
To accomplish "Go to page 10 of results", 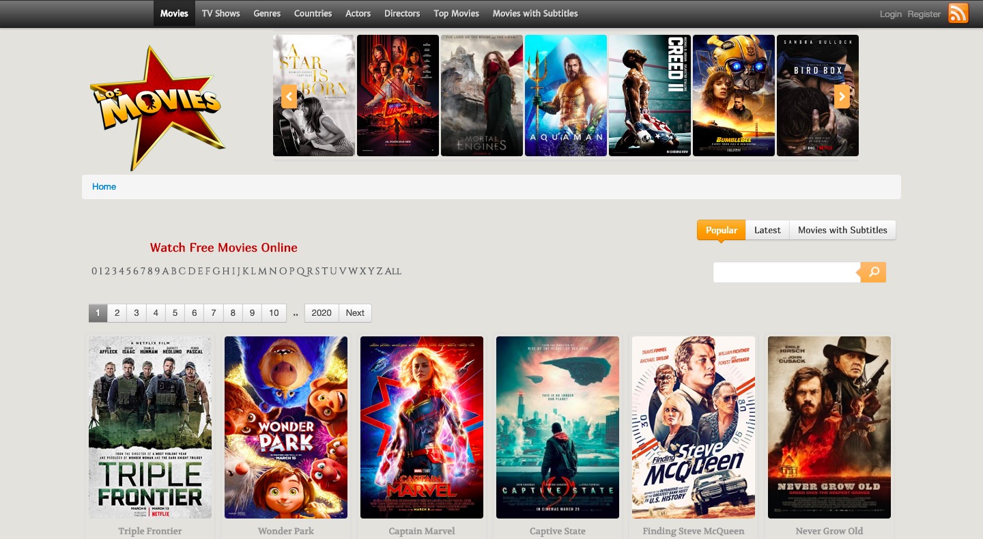I will click(x=274, y=312).
